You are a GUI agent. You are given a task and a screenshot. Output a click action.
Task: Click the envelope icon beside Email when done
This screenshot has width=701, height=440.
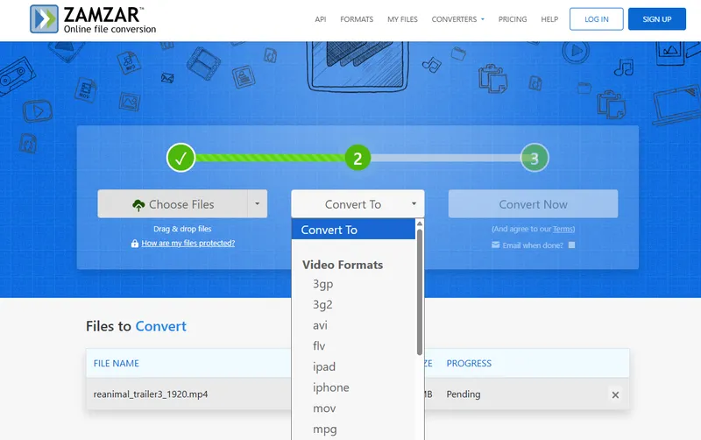(x=495, y=245)
